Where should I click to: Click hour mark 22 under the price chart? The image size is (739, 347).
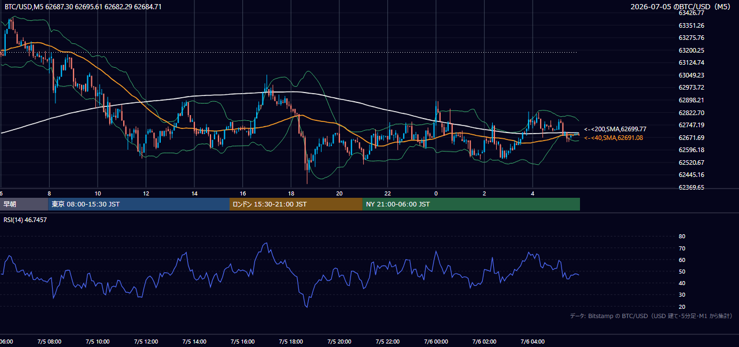pyautogui.click(x=388, y=193)
